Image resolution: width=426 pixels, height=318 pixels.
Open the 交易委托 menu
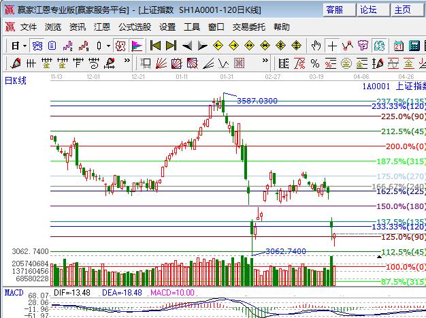coord(249,27)
